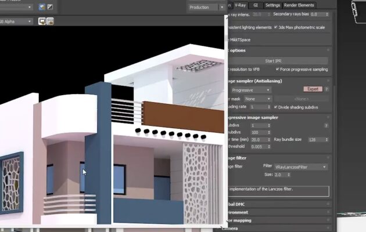Open the Progressive image sampler type dropdown
The width and height of the screenshot is (366, 232).
(x=250, y=90)
